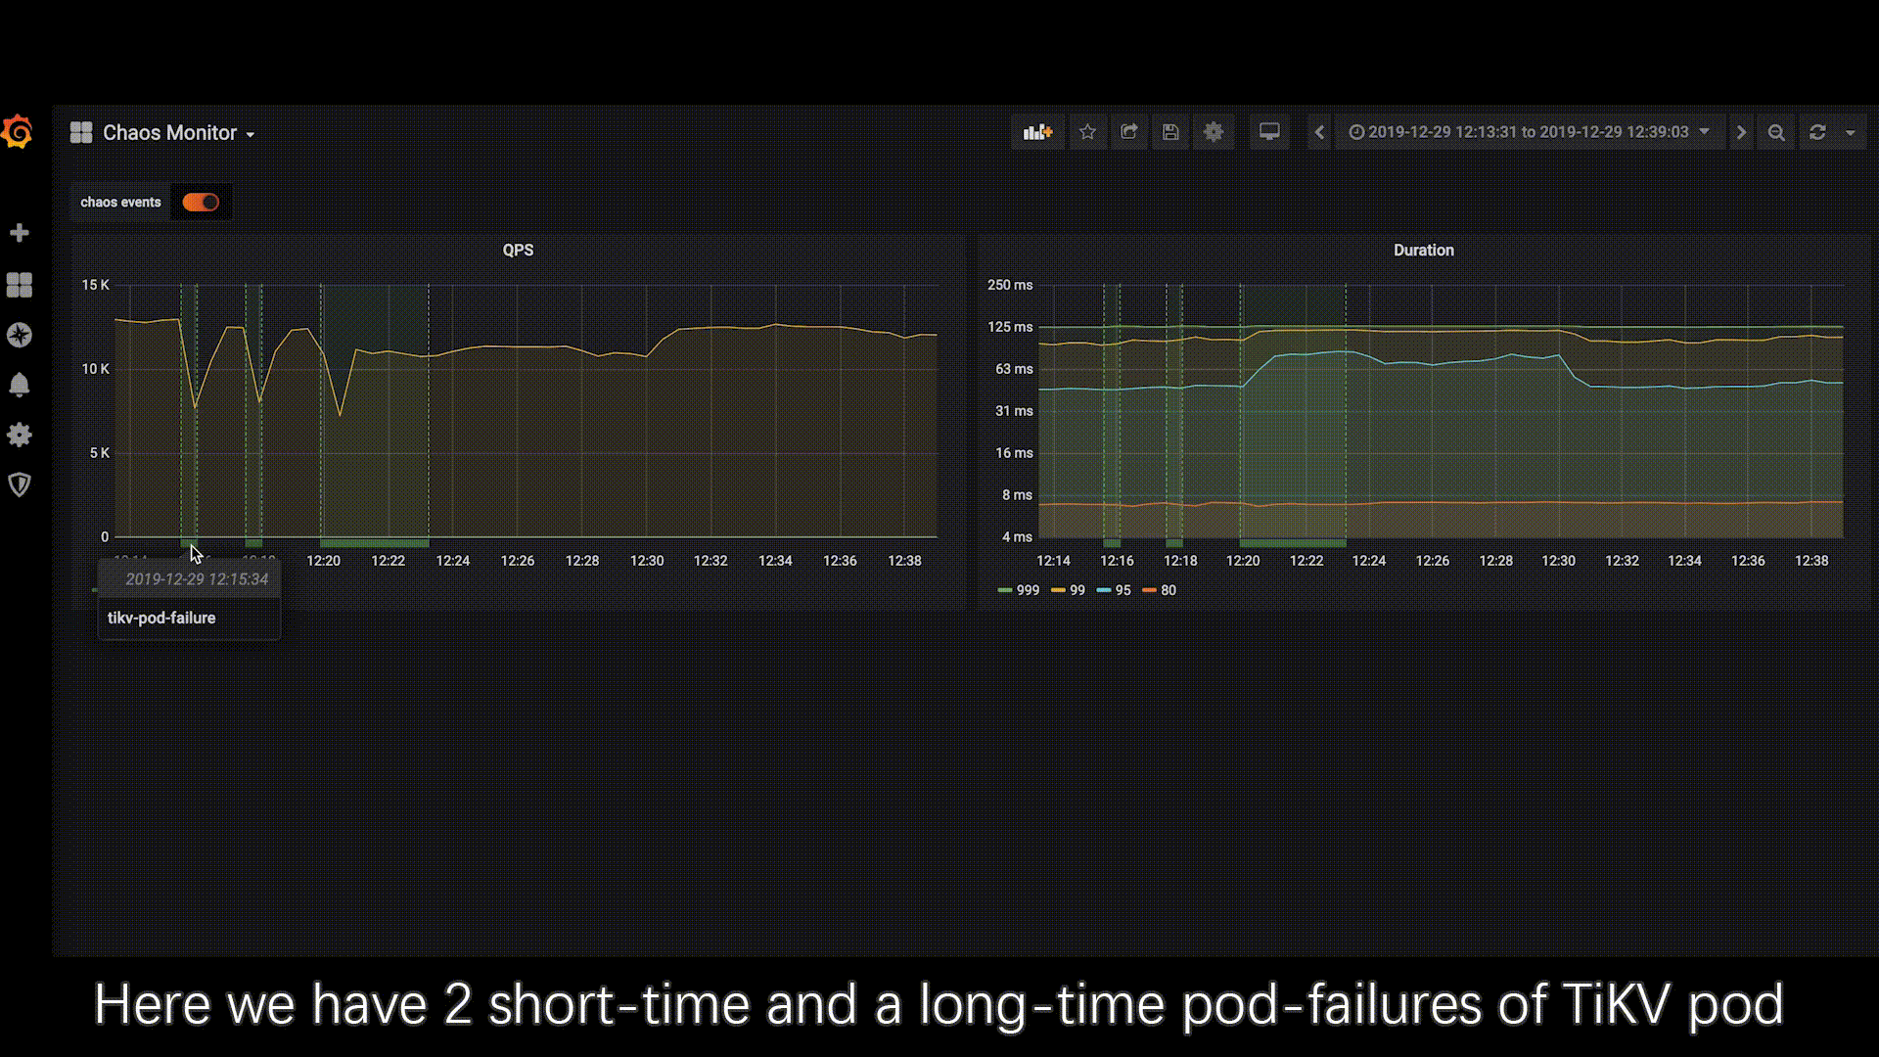Open the Explore compass icon
1879x1057 pixels.
(19, 335)
